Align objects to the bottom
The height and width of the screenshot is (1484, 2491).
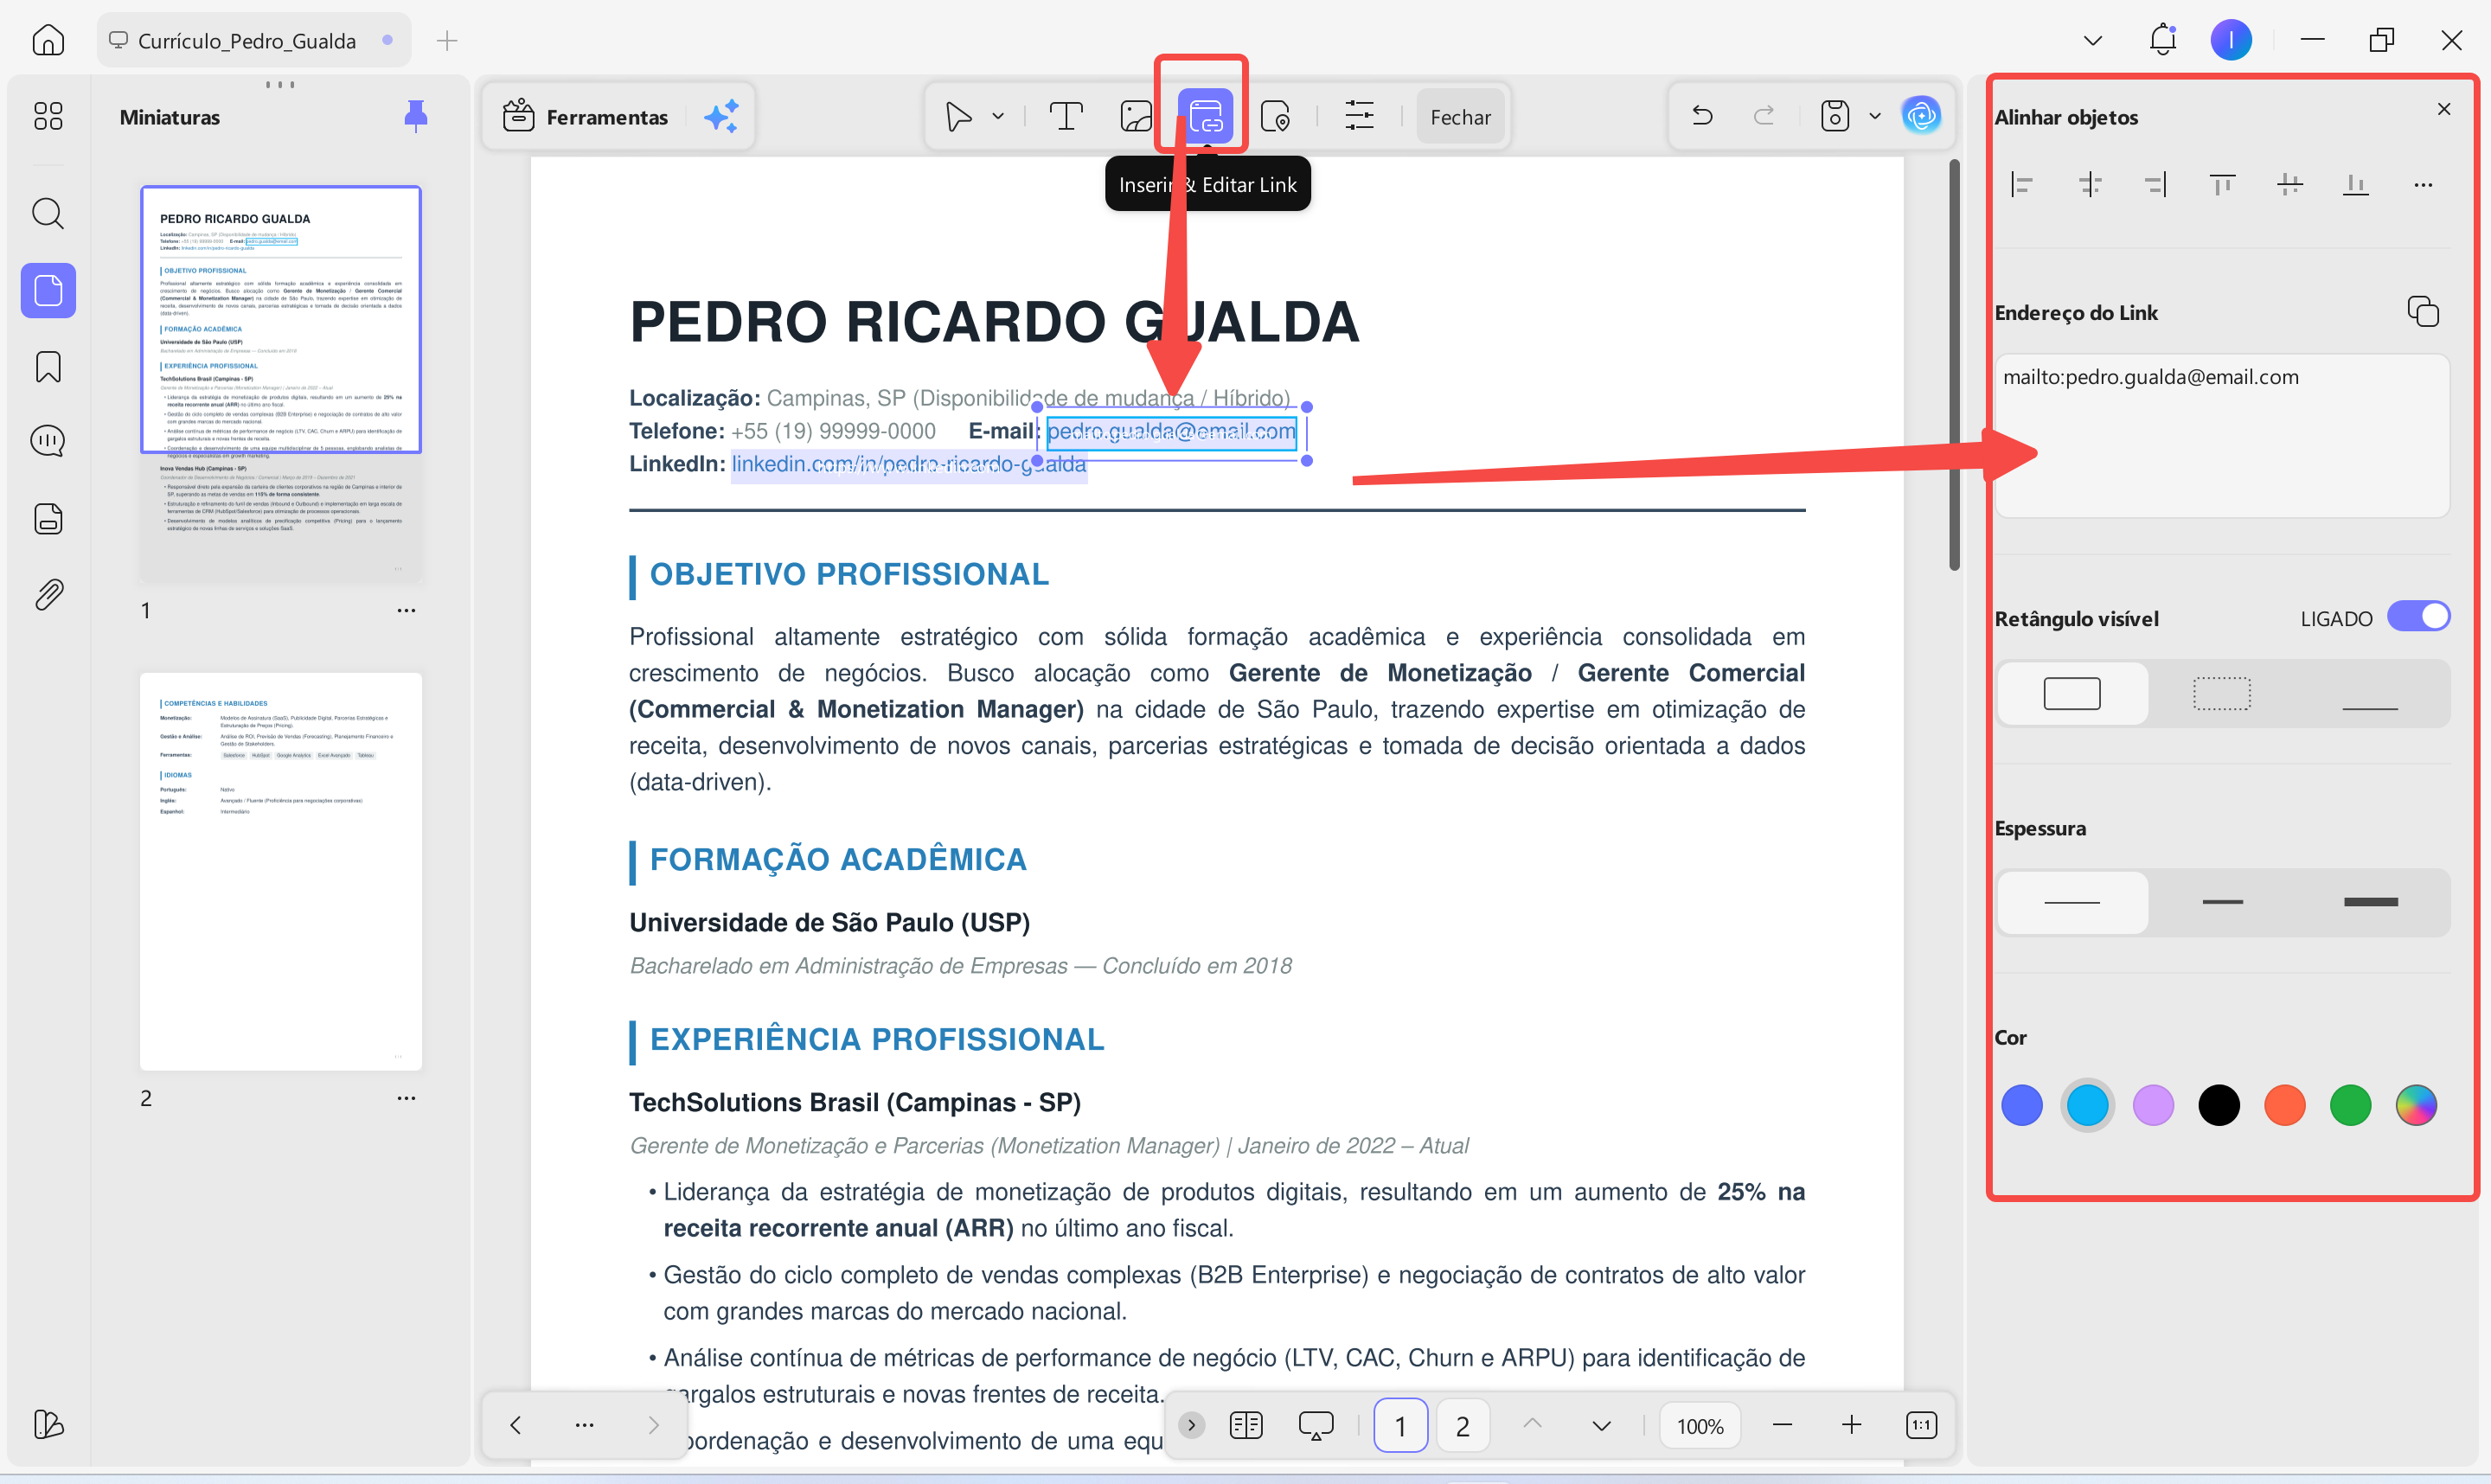[2356, 185]
